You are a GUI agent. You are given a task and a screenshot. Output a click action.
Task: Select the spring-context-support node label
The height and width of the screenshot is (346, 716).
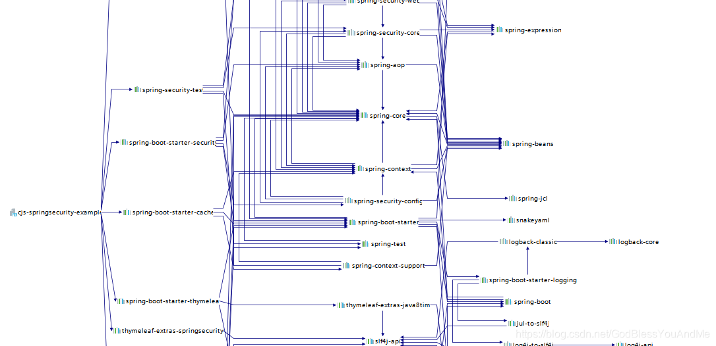click(388, 265)
